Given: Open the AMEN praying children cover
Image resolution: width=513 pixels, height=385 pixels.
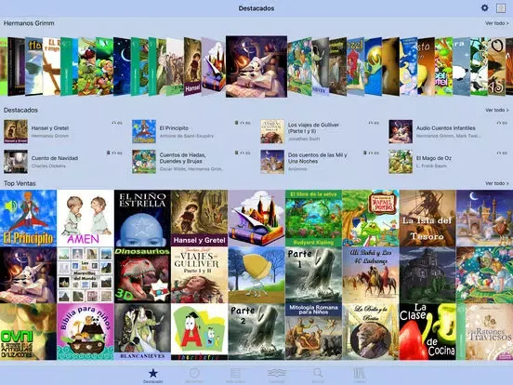Looking at the screenshot, I should coord(85,218).
